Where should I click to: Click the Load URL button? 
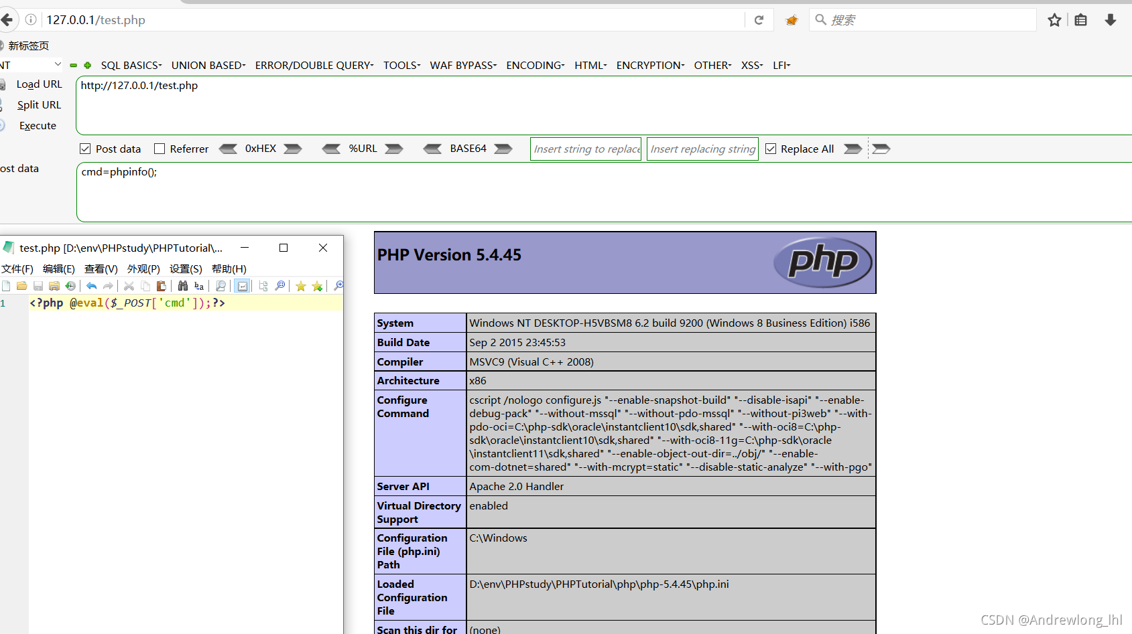pos(39,84)
